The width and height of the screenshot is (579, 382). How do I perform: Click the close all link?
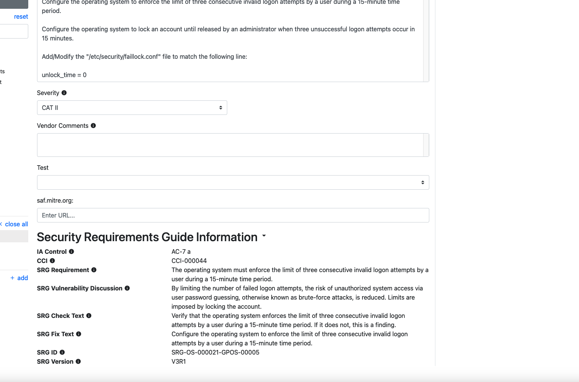(16, 224)
